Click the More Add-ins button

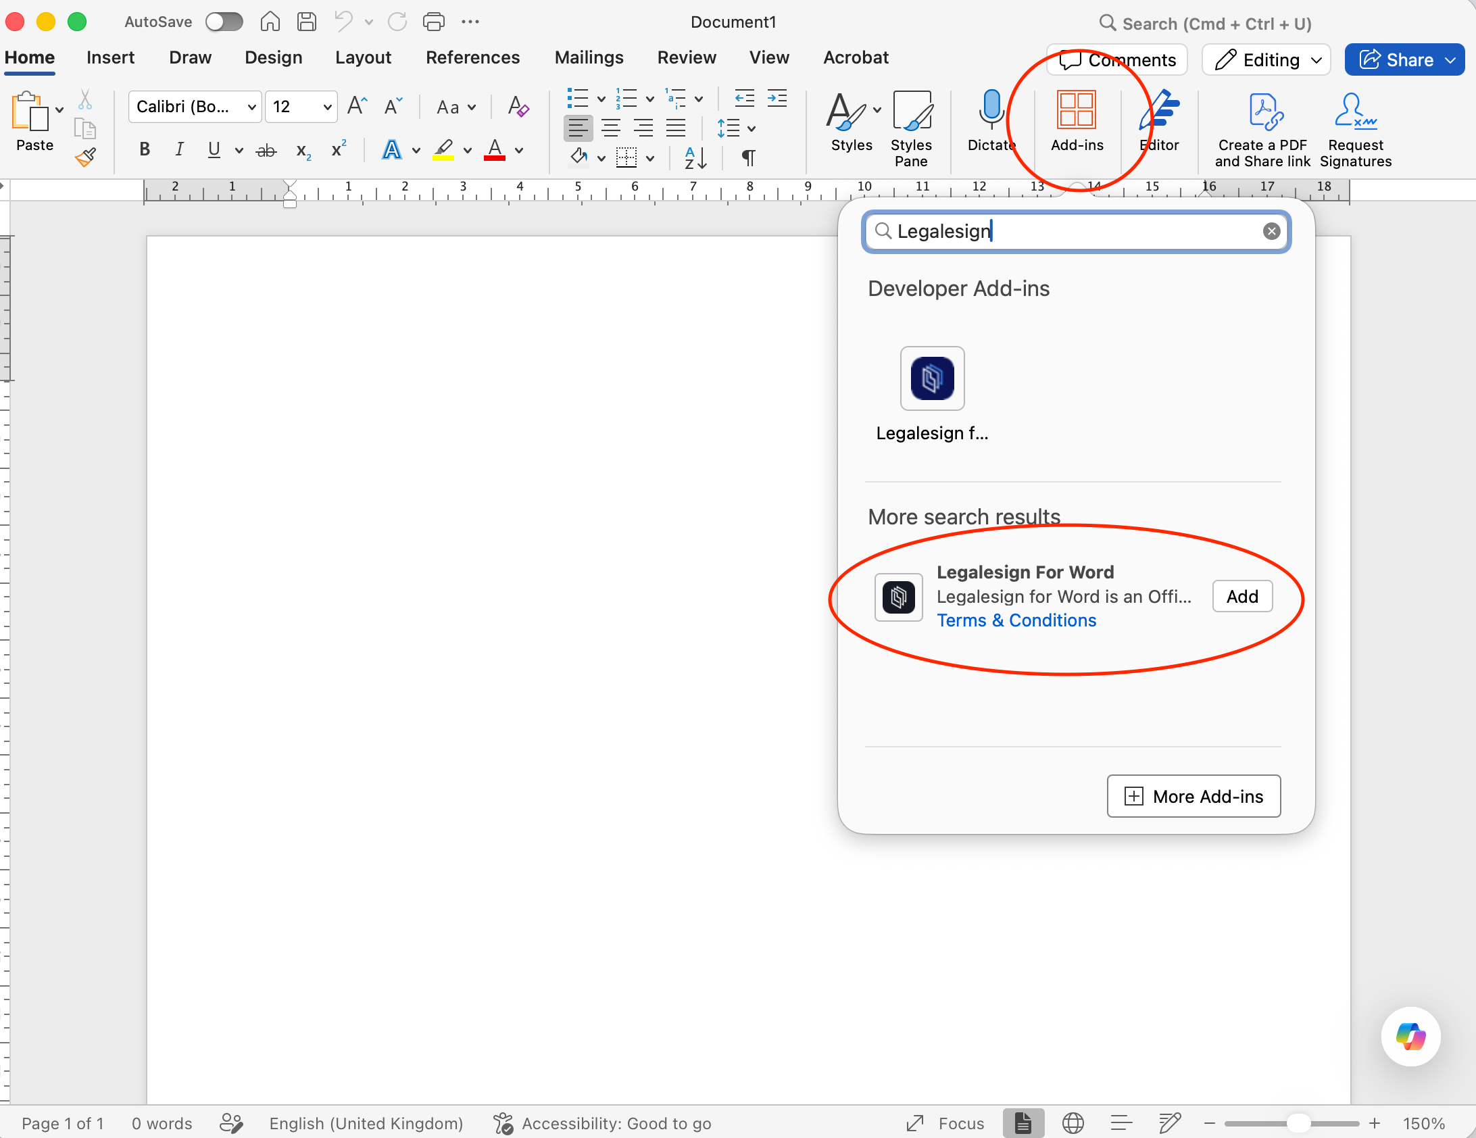[1194, 796]
